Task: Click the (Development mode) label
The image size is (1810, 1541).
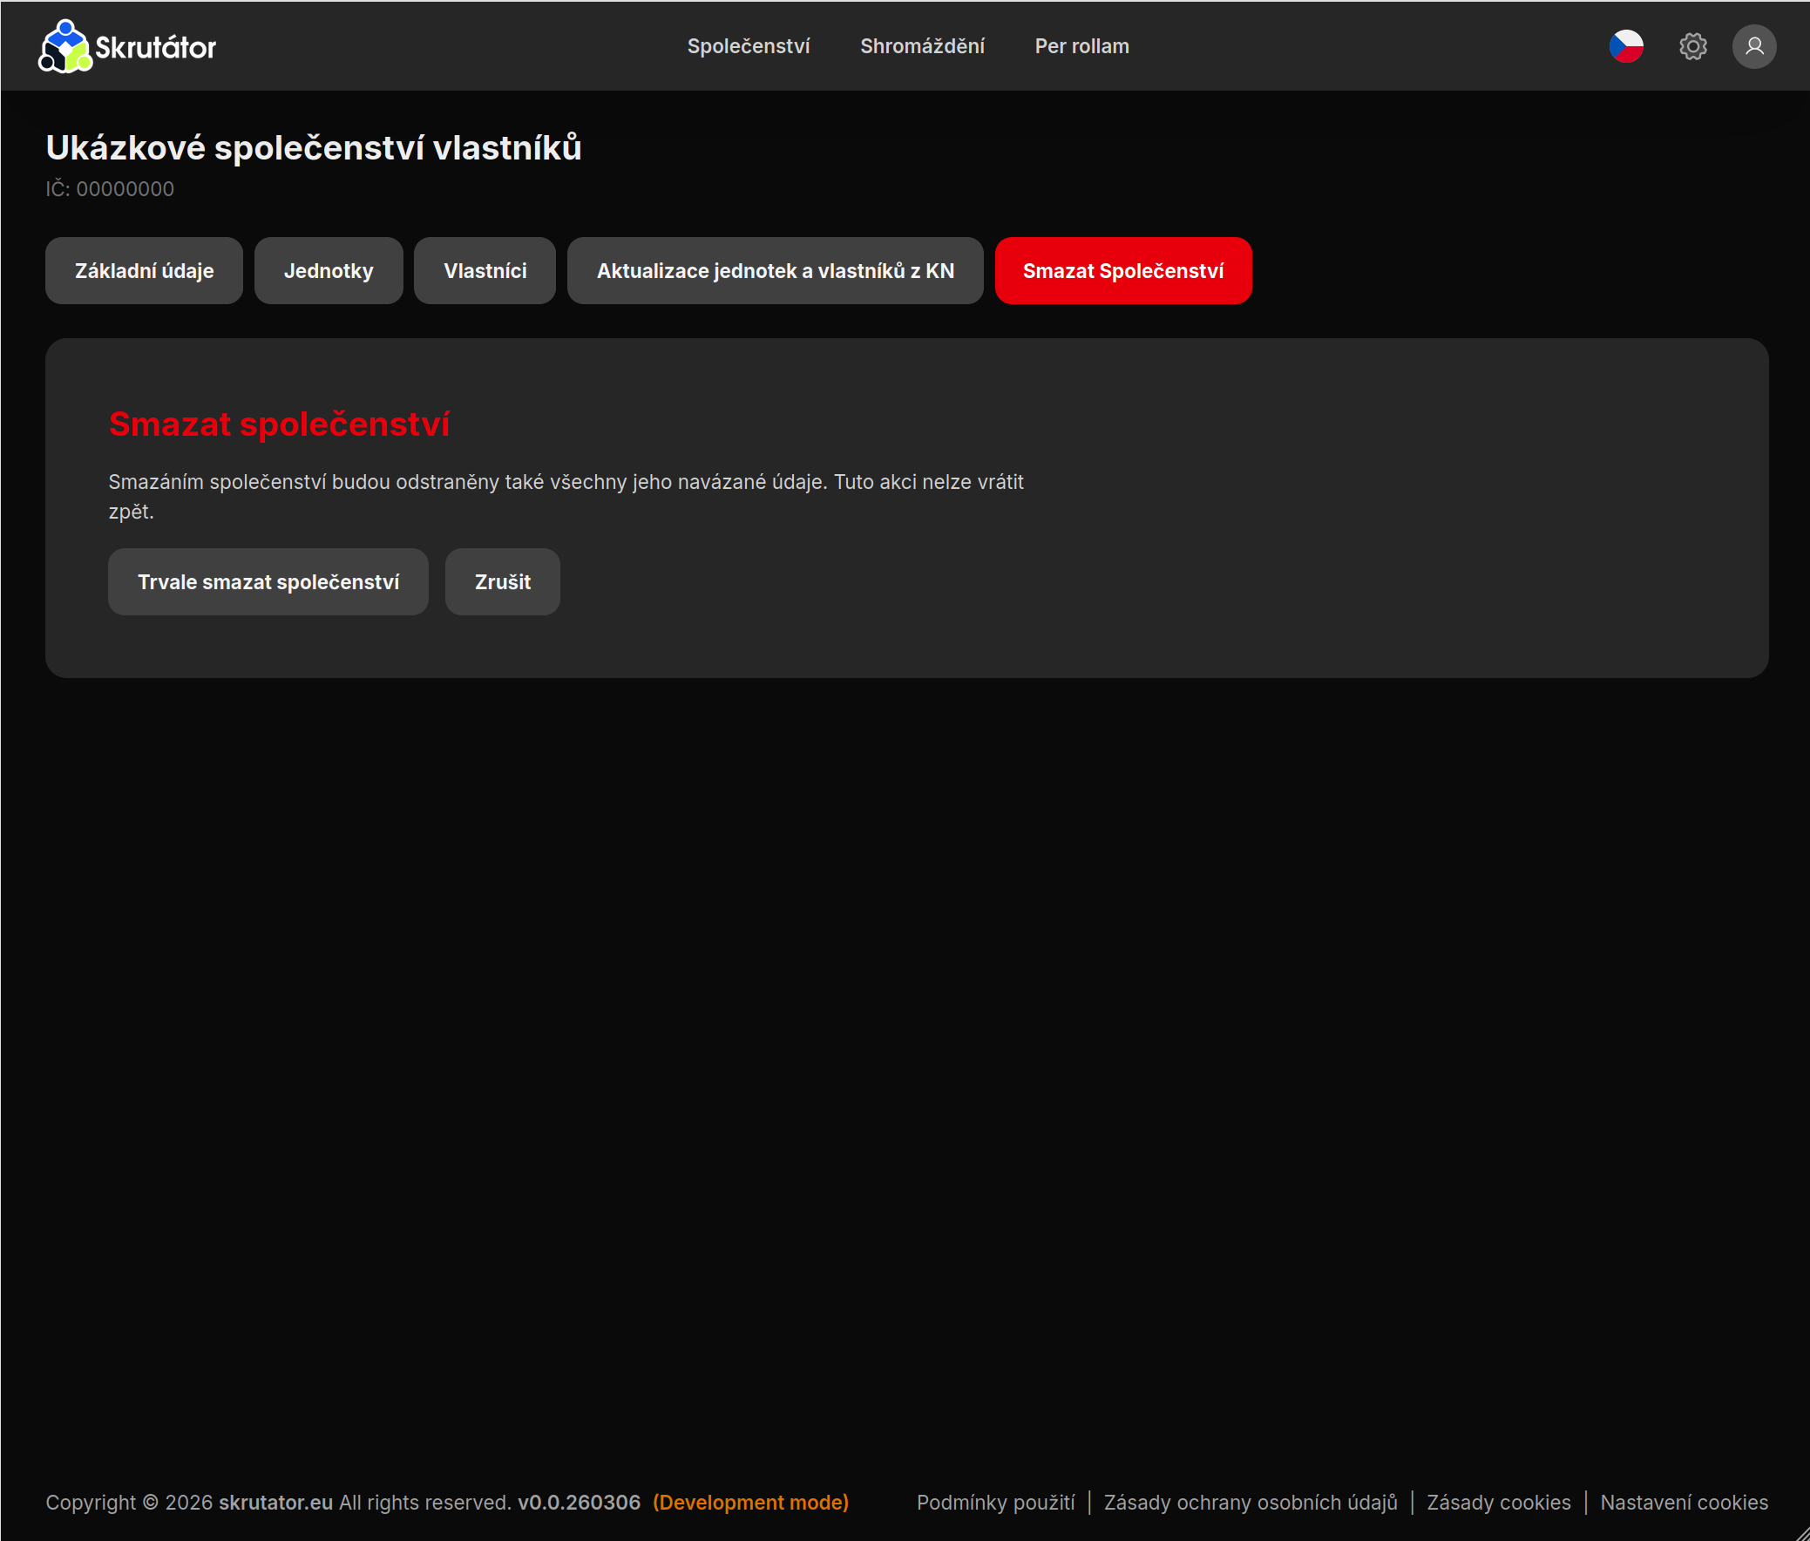Action: (x=750, y=1502)
